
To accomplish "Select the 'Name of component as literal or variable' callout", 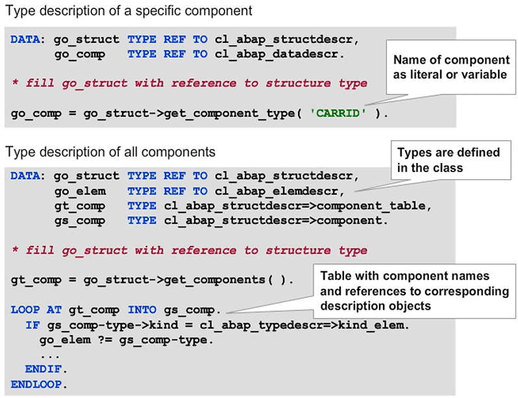I will coord(451,67).
